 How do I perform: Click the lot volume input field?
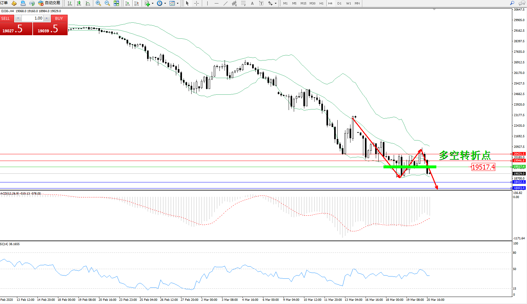point(33,18)
